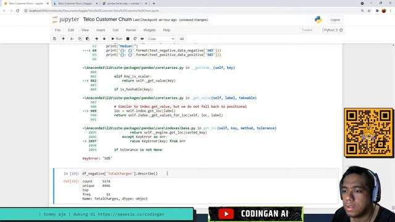This screenshot has width=395, height=222.
Task: Click the Logout button
Action: click(x=335, y=20)
